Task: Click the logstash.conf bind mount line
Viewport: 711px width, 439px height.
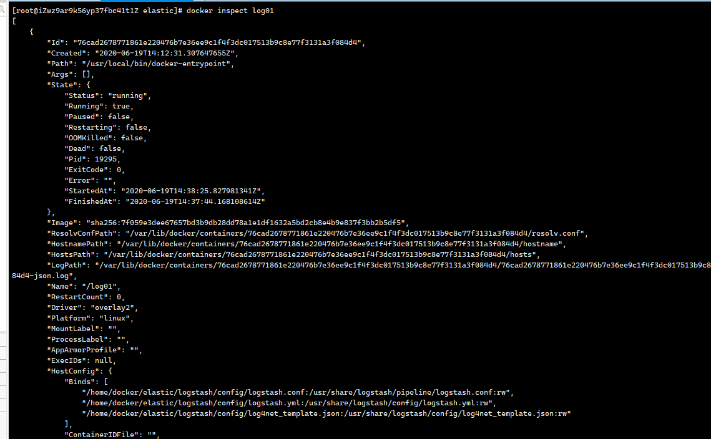Action: tap(298, 392)
